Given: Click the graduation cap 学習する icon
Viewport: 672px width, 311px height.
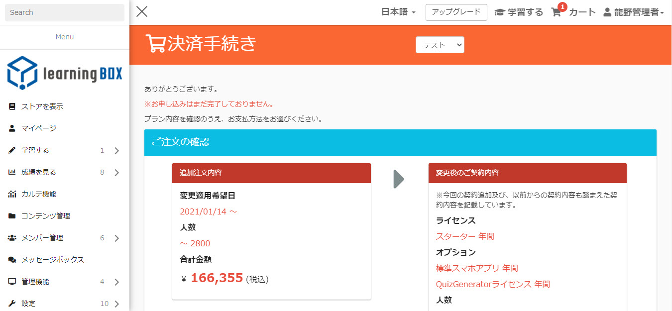Looking at the screenshot, I should click(x=500, y=12).
